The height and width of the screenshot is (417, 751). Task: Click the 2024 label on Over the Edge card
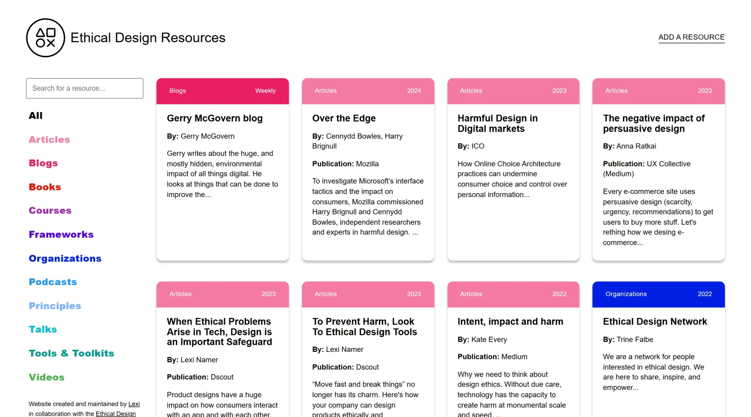point(414,91)
